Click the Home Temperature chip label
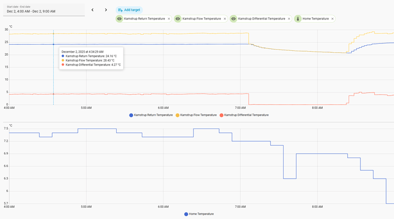This screenshot has width=394, height=219. coord(316,19)
